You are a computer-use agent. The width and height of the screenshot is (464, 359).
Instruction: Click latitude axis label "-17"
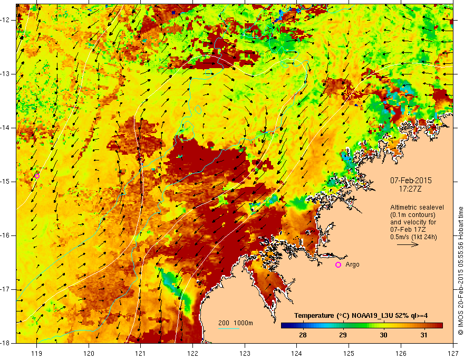click(6, 289)
